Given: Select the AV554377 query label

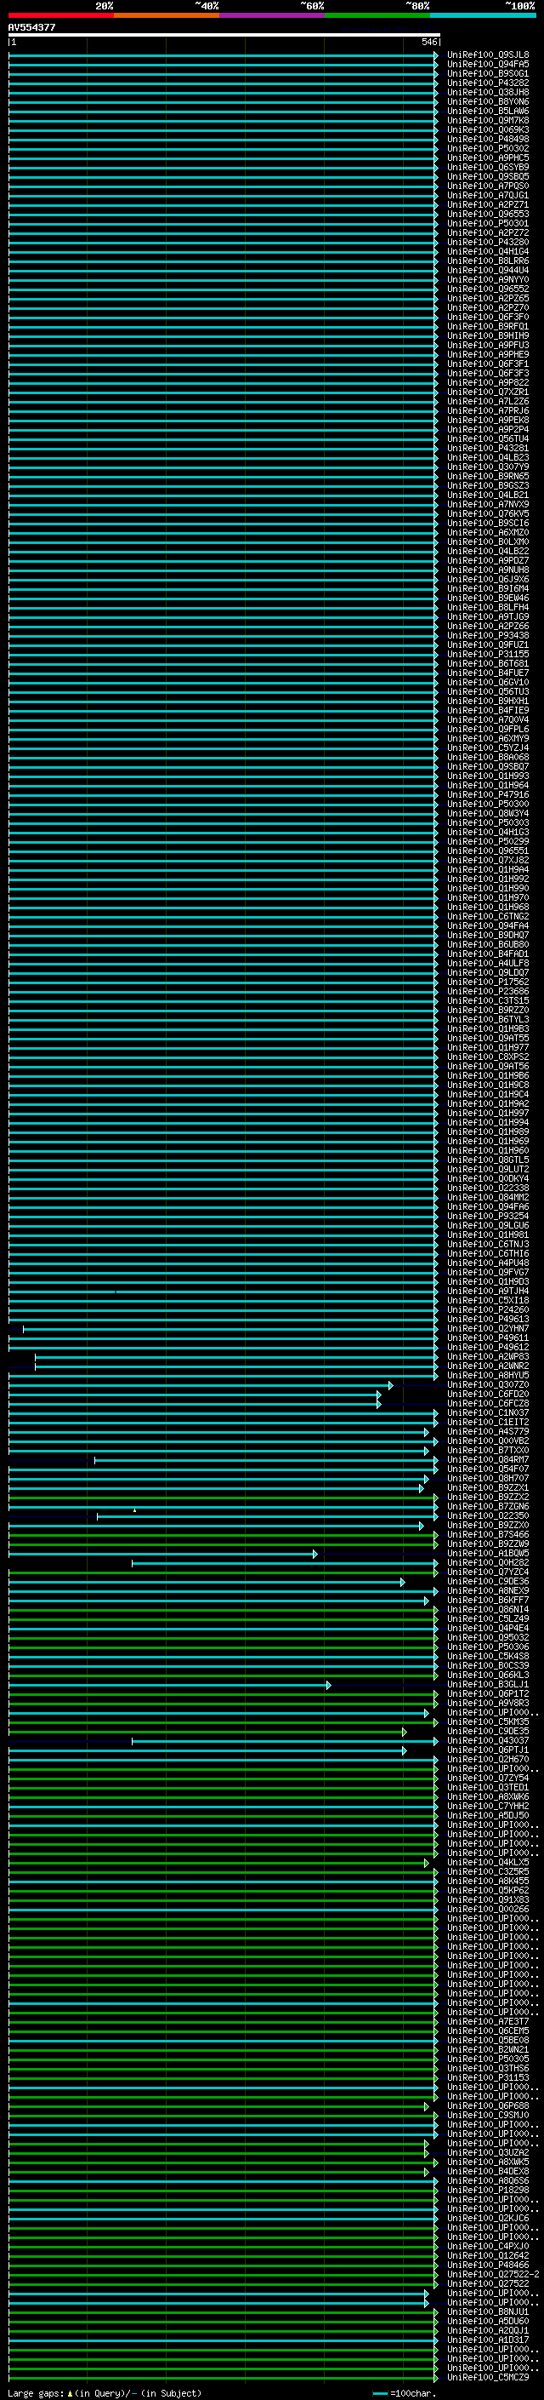Looking at the screenshot, I should 31,27.
